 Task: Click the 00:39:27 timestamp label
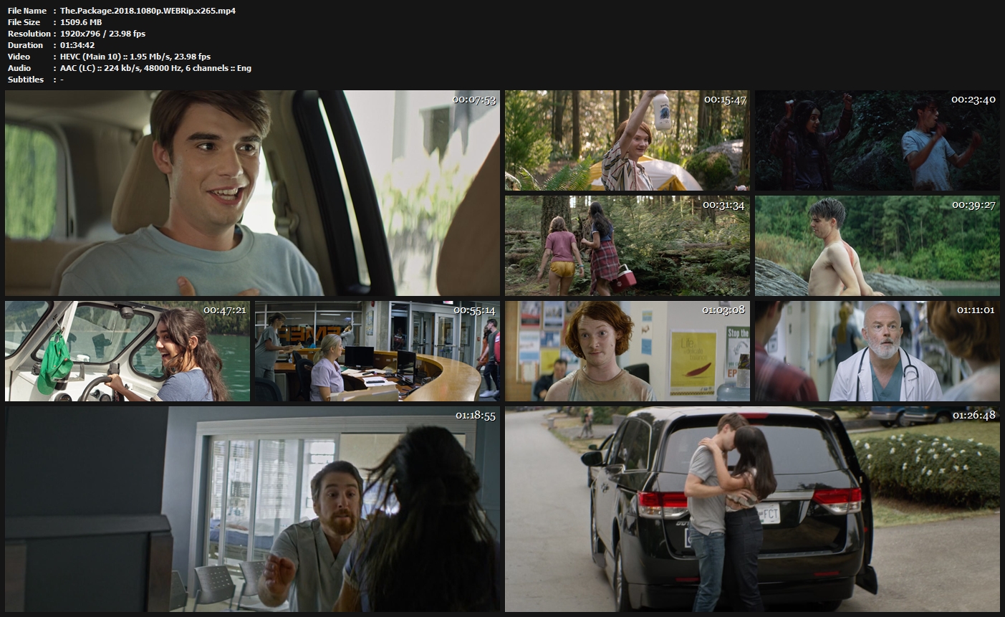(973, 205)
